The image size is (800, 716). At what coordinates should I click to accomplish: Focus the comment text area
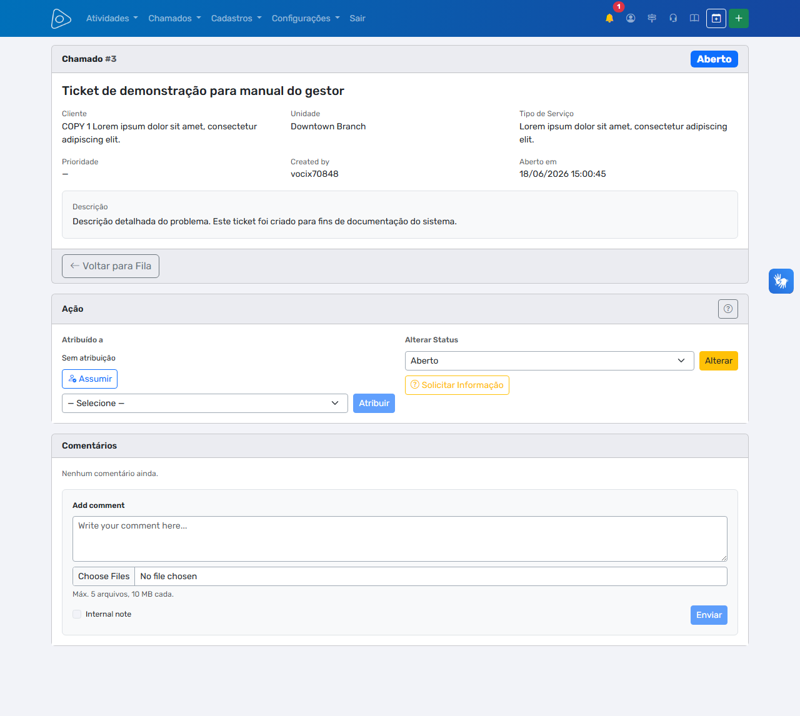point(400,539)
